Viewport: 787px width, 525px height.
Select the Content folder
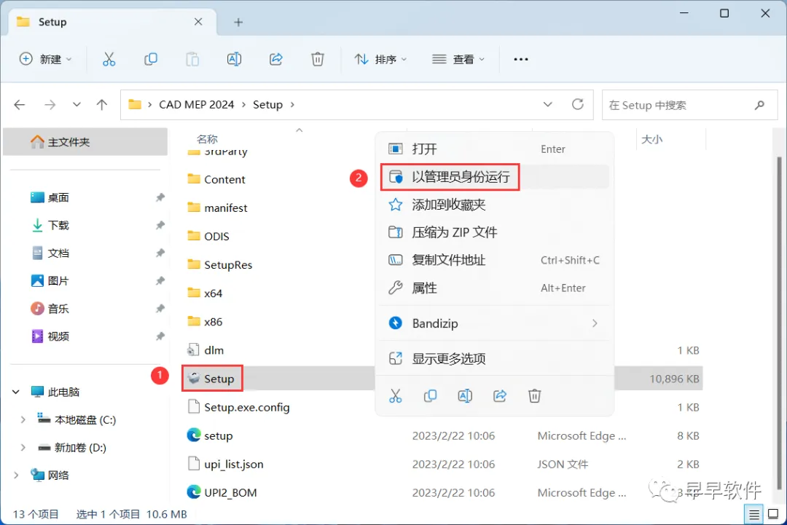pos(216,179)
